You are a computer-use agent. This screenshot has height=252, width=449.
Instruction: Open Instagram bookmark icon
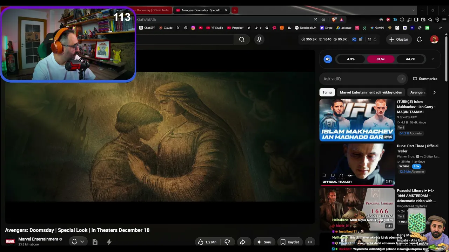(193, 28)
